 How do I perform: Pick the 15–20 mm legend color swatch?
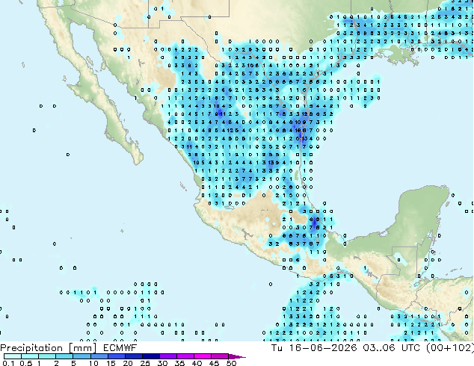(x=116, y=356)
